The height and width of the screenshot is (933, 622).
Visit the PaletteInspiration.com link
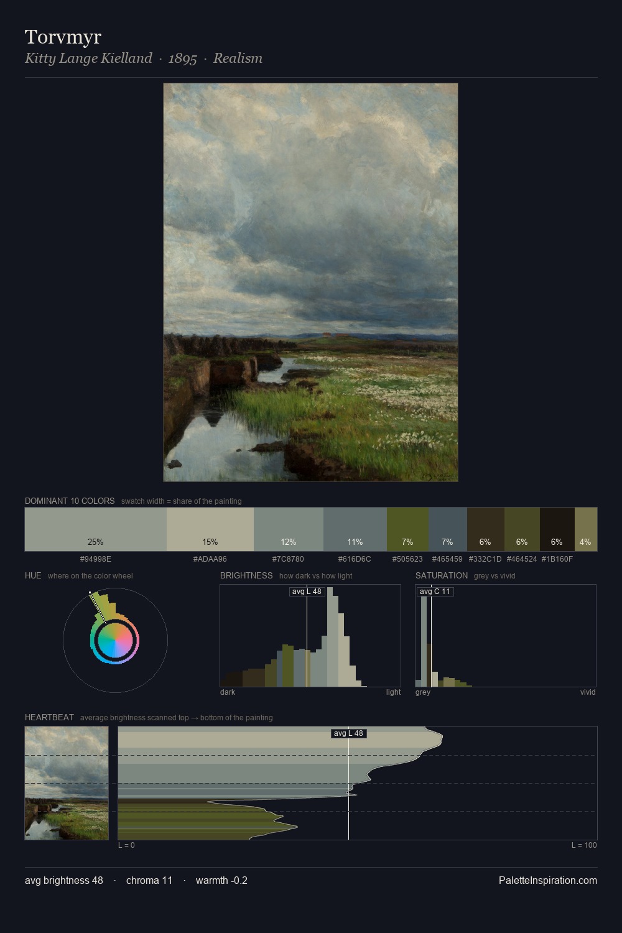coord(548,880)
